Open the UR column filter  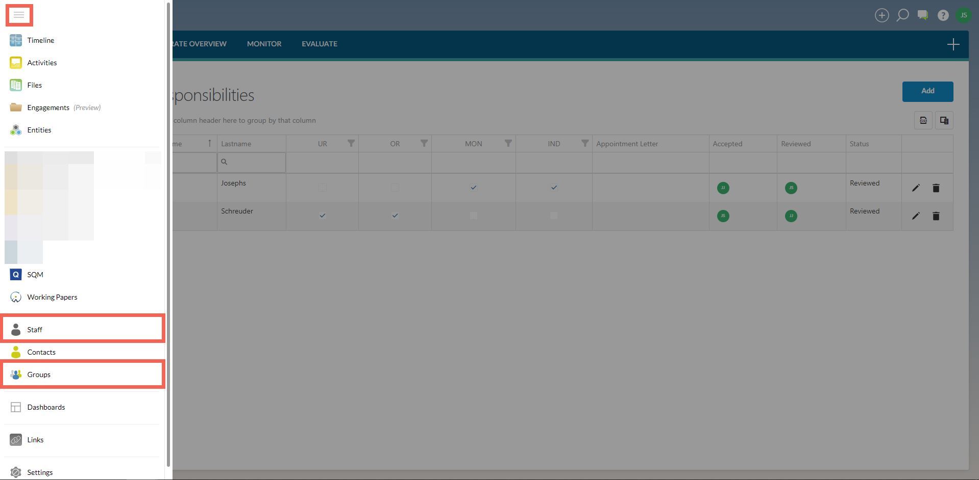pos(351,144)
